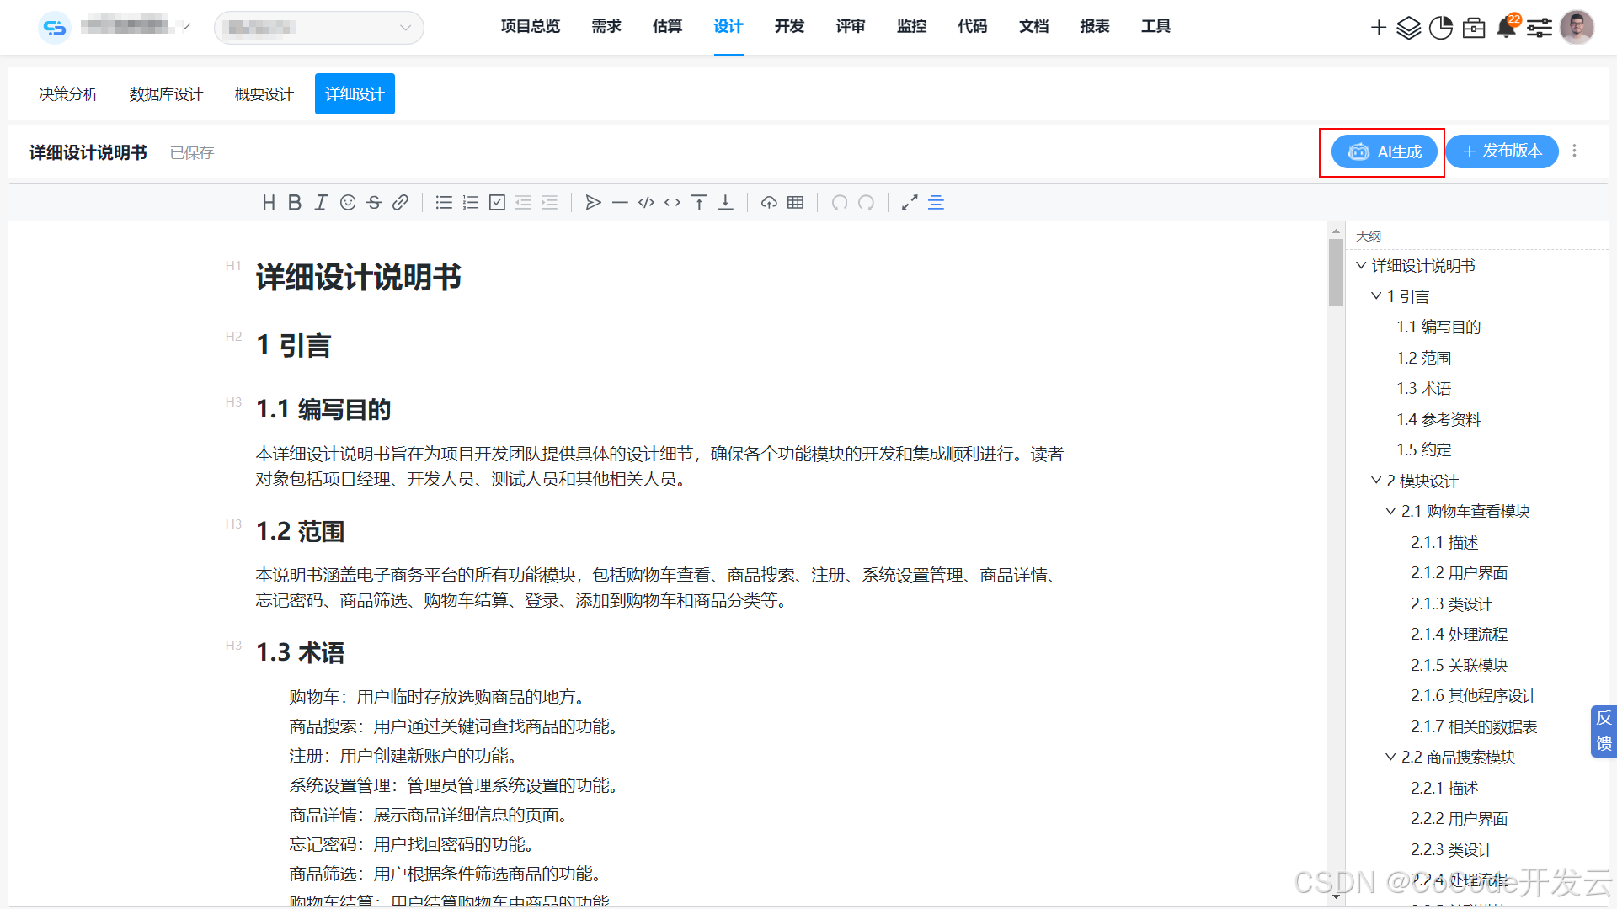Screen dimensions: 1617x909
Task: Insert a table into the document
Action: click(794, 202)
